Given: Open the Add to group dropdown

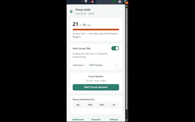Looking at the screenshot, I should click(x=103, y=65).
